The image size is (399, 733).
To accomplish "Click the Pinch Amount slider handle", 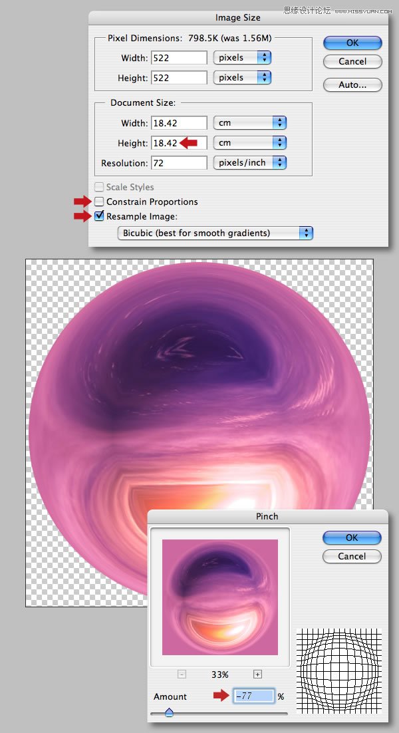I will coord(169,712).
